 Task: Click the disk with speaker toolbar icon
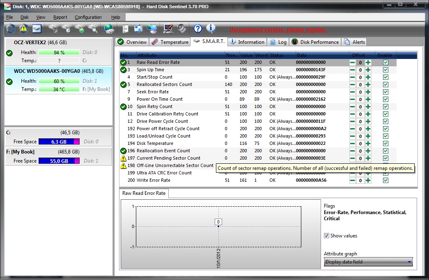tap(53, 29)
